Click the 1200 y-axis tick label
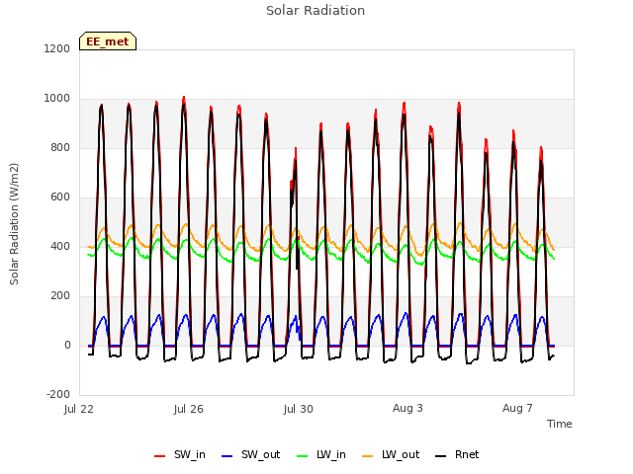633x474 pixels. pyautogui.click(x=57, y=49)
